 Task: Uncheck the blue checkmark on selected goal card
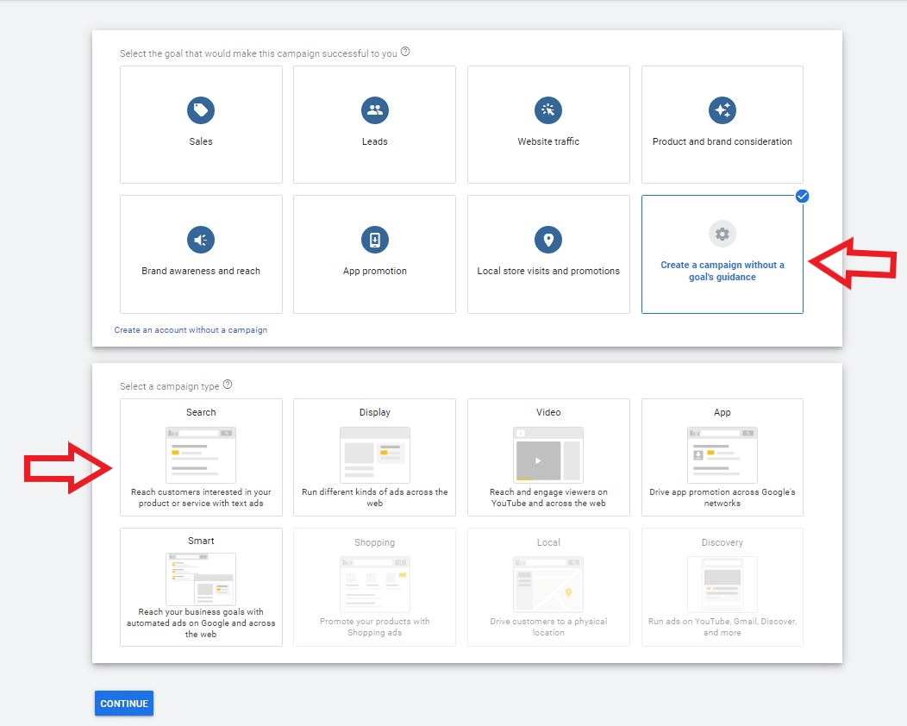[803, 197]
